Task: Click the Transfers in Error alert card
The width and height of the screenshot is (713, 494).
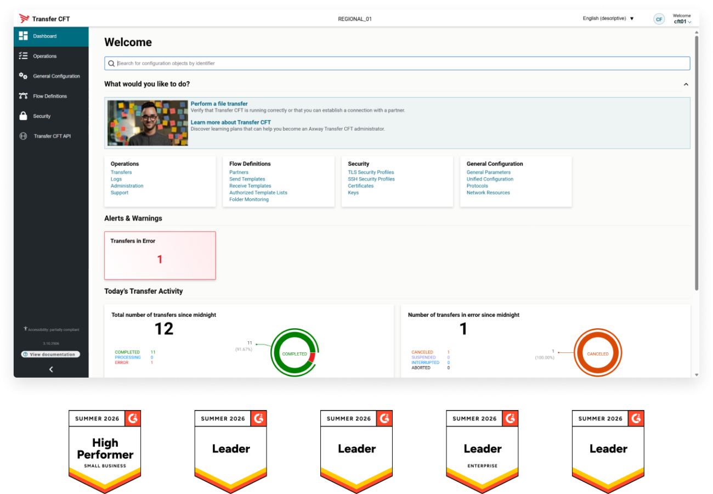Action: tap(160, 255)
